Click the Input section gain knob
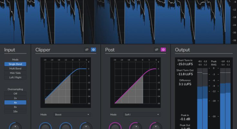This screenshot has height=129, width=237. [15, 126]
